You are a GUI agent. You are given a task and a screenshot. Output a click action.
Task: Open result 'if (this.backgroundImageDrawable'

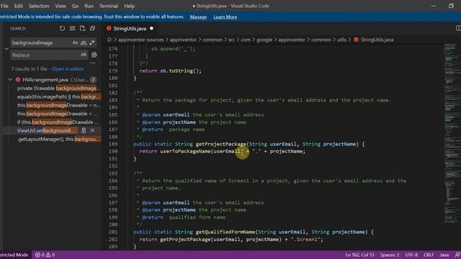(x=58, y=122)
